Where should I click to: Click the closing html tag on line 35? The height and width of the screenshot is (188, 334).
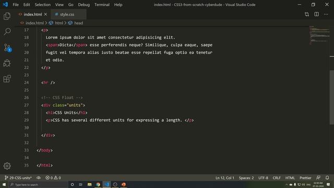44,165
